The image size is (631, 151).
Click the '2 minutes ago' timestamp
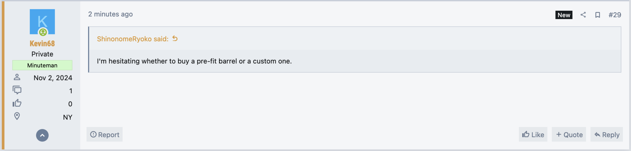110,14
